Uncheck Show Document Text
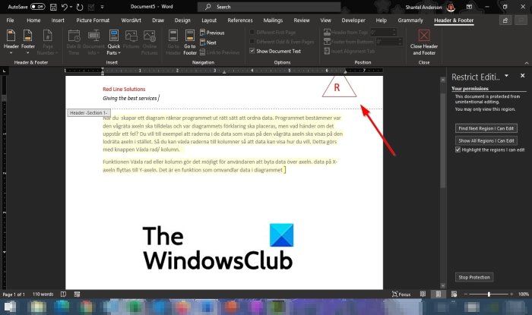 click(252, 51)
